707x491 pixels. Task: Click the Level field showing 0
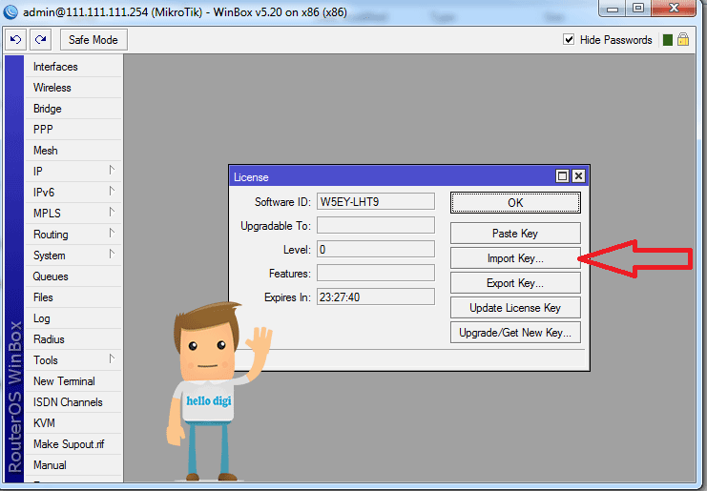[376, 249]
